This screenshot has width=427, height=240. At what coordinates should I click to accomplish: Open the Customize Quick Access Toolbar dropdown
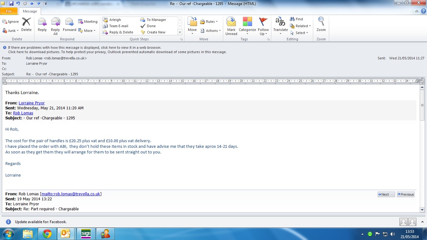(x=46, y=4)
